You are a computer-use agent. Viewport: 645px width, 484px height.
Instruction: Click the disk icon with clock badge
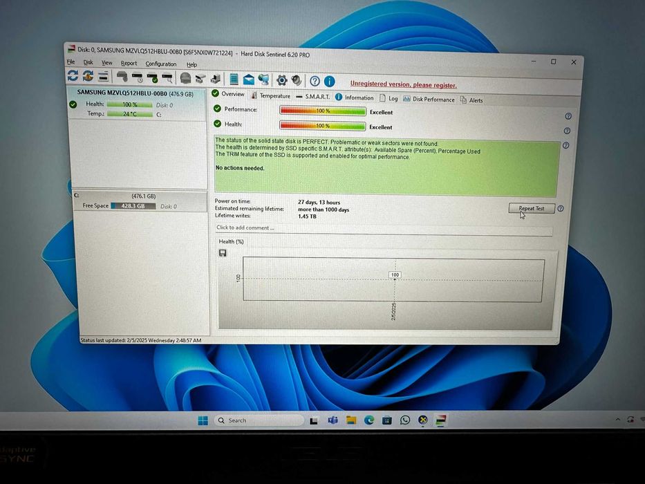tap(138, 77)
